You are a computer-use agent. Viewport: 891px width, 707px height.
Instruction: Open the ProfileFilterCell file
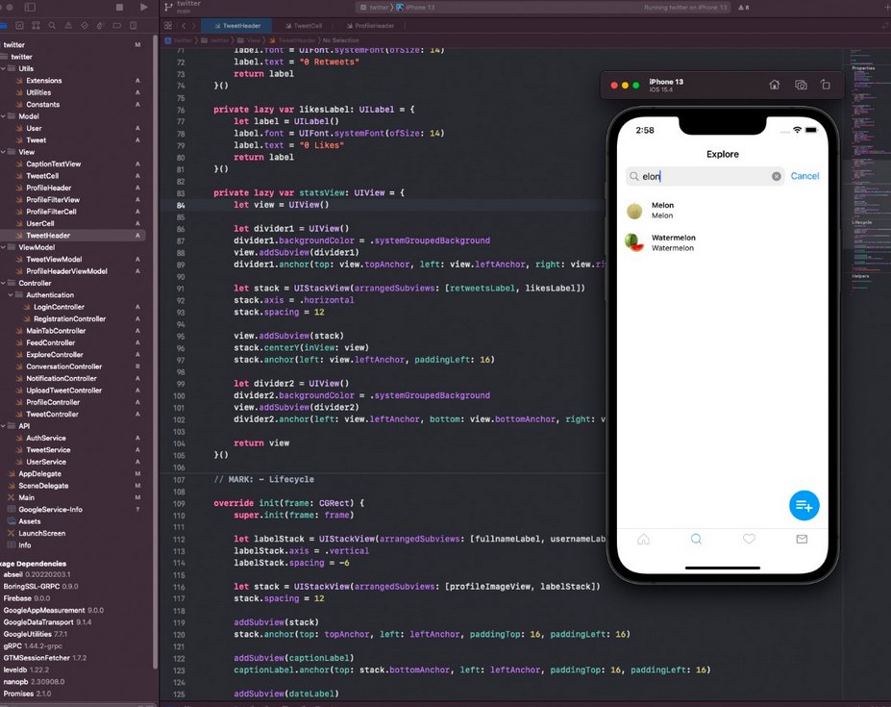click(x=51, y=212)
